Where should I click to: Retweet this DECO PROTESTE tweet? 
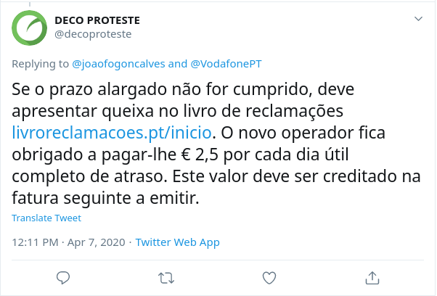[x=166, y=278]
